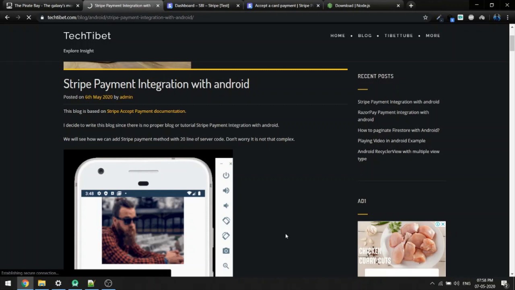This screenshot has height=290, width=515.
Task: Open How to paginate Firestore with Android
Action: click(x=398, y=130)
